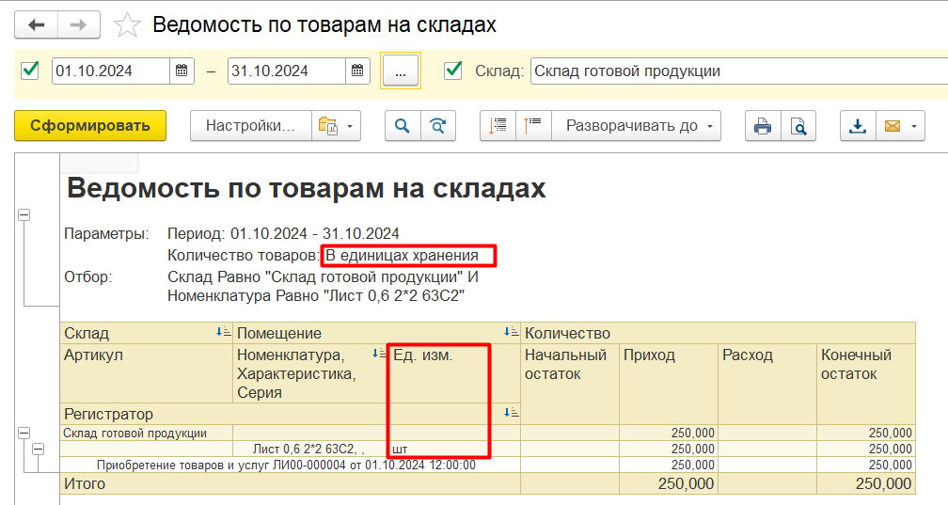Viewport: 948px width, 505px height.
Task: Sort by Регистратор row sort icon
Action: (511, 413)
